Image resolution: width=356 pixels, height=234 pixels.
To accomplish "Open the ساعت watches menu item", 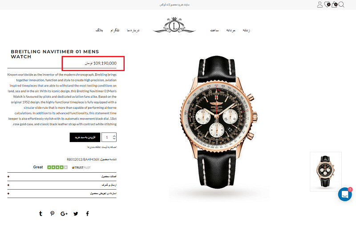I will pyautogui.click(x=214, y=30).
